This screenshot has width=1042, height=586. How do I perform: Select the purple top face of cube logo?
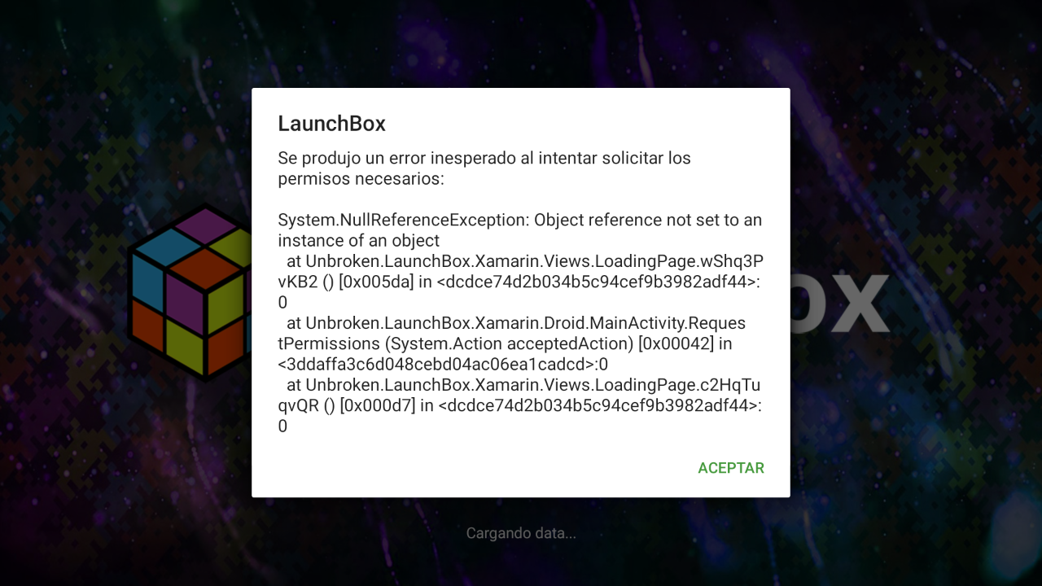(205, 225)
